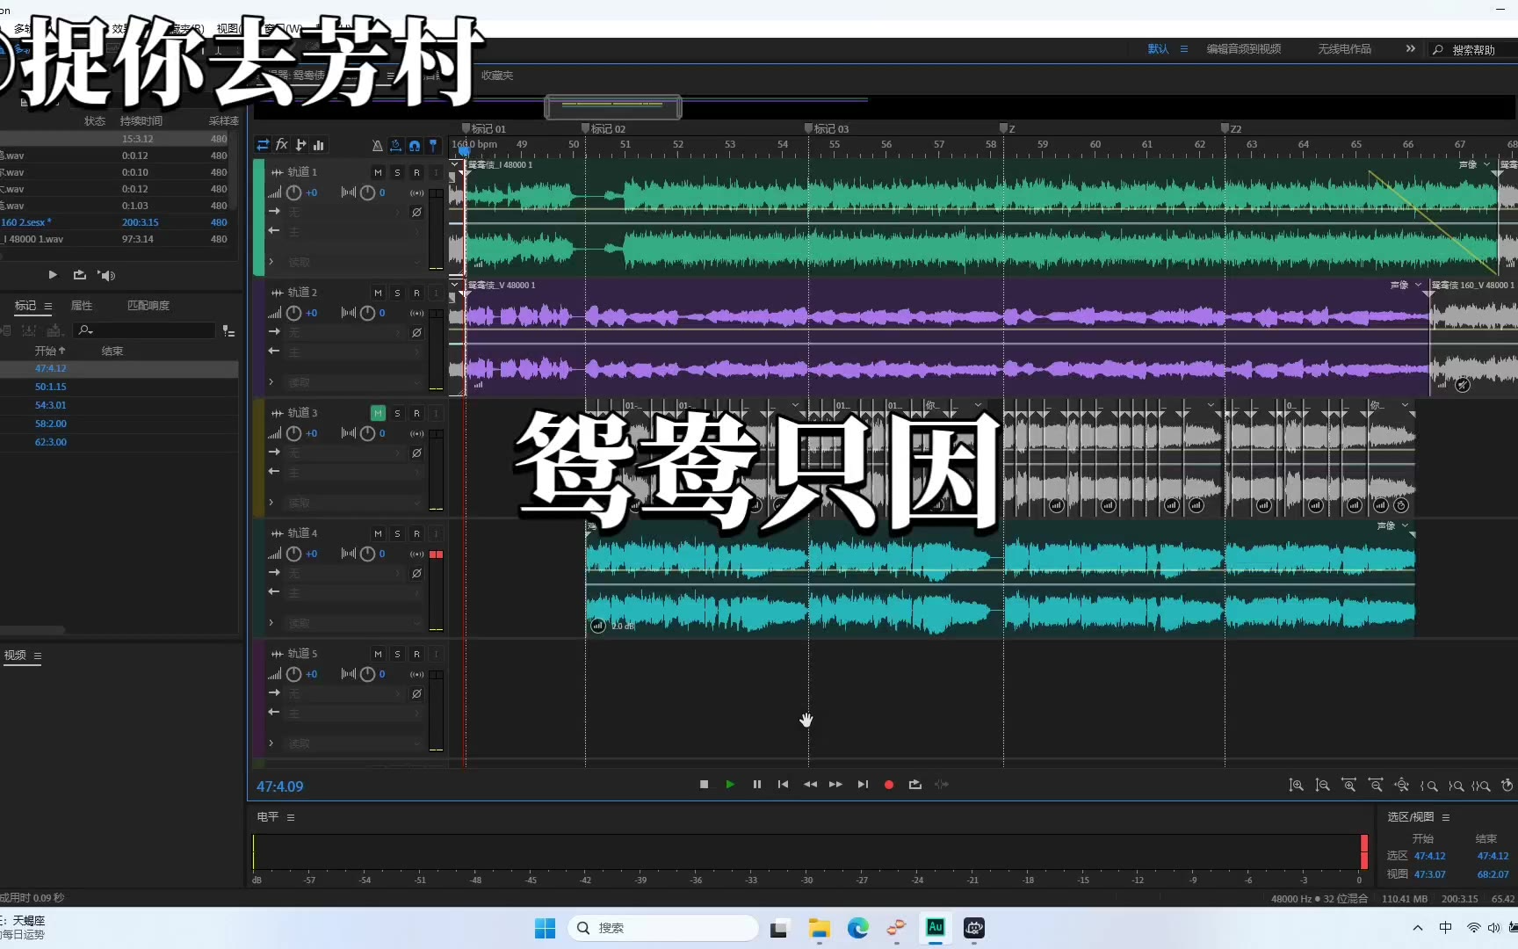Adjust the volume knob on 轨道 5
Viewport: 1518px width, 949px height.
click(294, 674)
